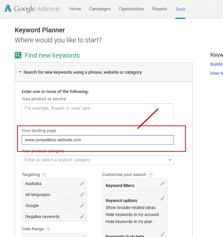Click the Customise your search label

point(124,175)
